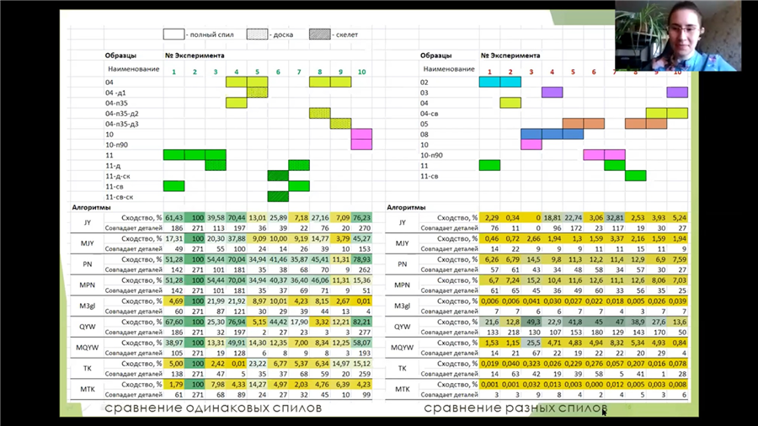Click the 'QYW' algorithm label in right table
758x426 pixels.
[x=402, y=327]
